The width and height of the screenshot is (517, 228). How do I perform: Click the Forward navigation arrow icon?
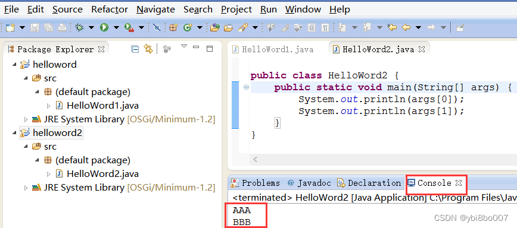click(x=431, y=27)
